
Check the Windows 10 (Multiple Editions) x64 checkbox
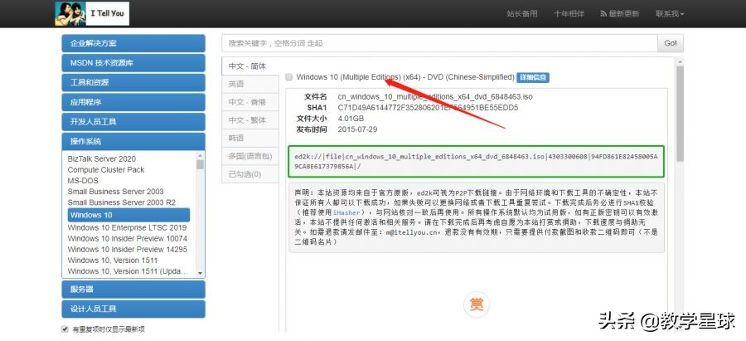point(289,77)
